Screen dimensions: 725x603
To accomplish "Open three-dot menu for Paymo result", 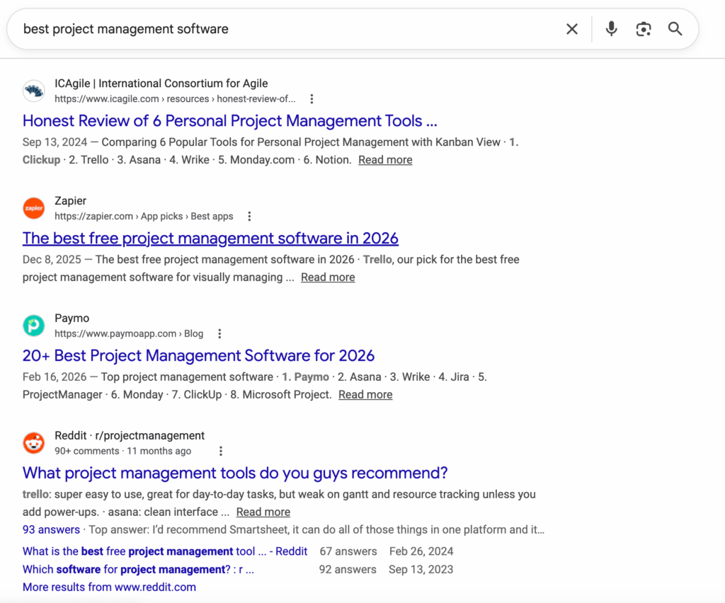I will 219,333.
